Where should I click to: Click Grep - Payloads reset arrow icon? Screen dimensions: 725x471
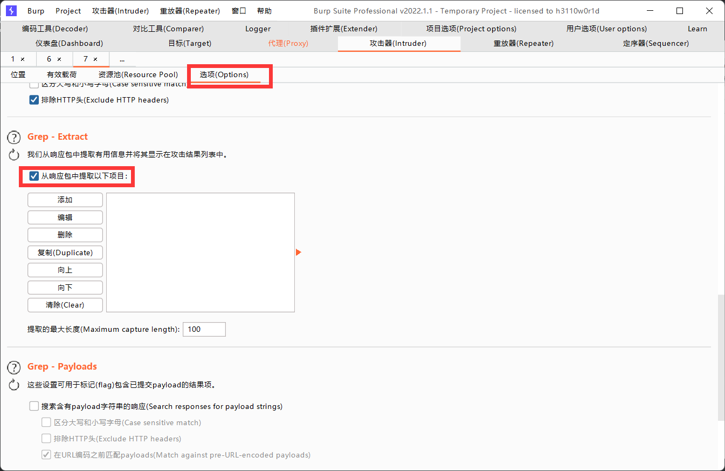click(x=14, y=385)
